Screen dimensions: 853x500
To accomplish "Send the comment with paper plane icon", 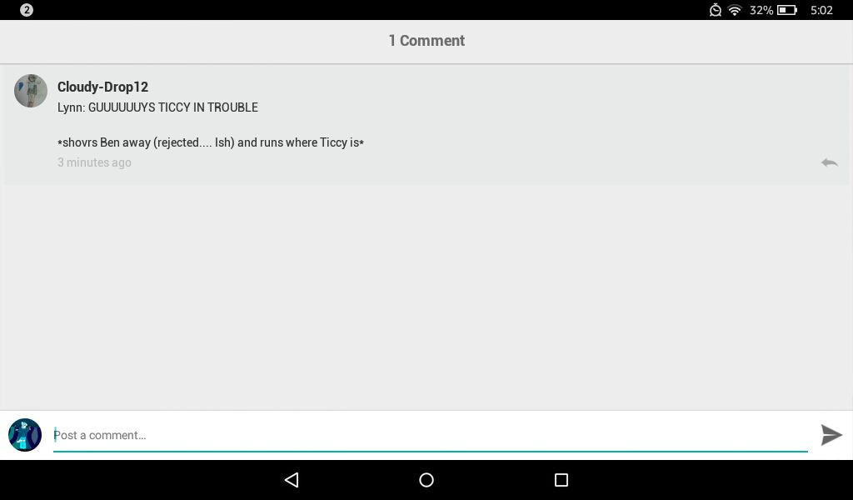I will 831,435.
